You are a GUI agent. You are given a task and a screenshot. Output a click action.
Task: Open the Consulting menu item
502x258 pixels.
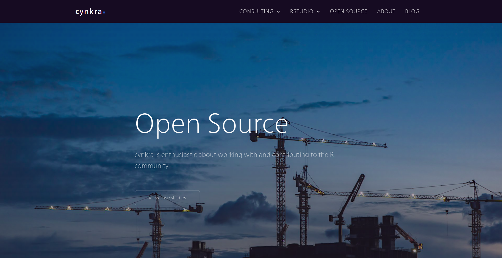point(256,12)
